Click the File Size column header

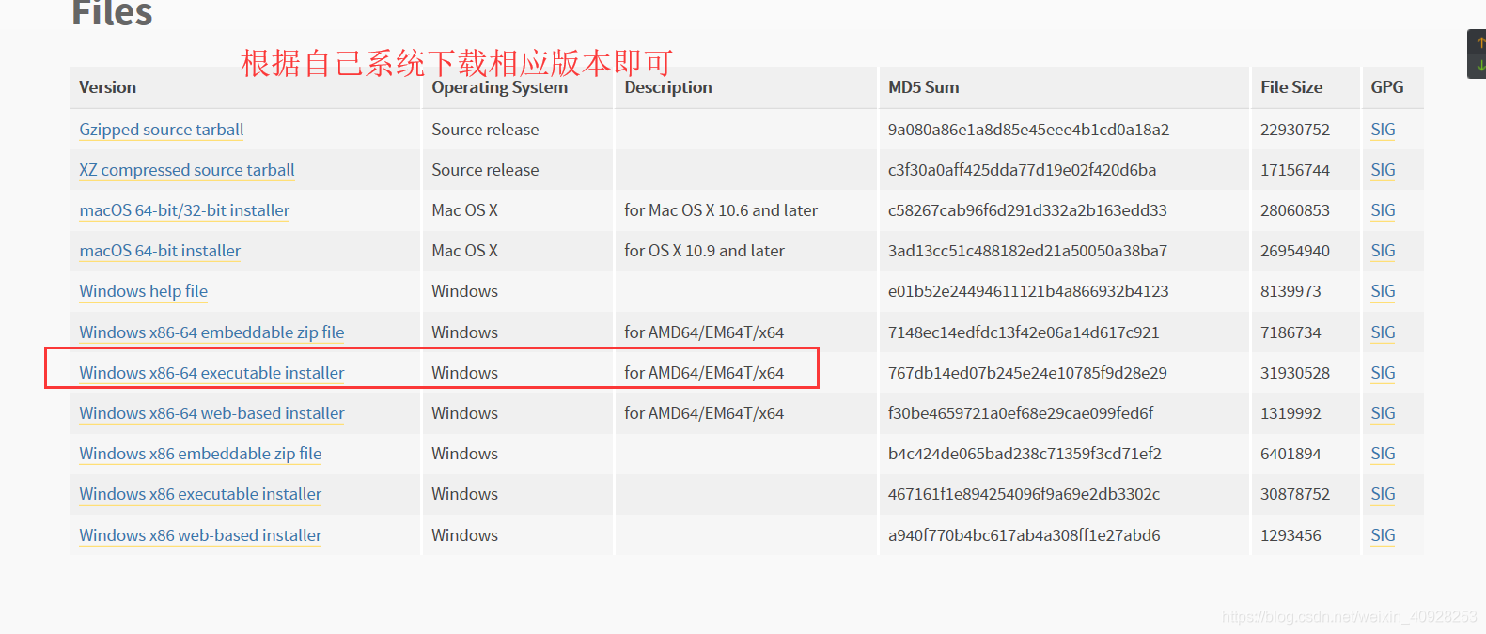click(1291, 87)
